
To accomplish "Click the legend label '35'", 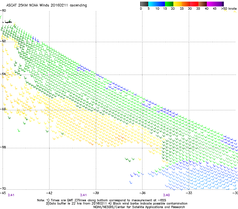I will (x=198, y=9).
